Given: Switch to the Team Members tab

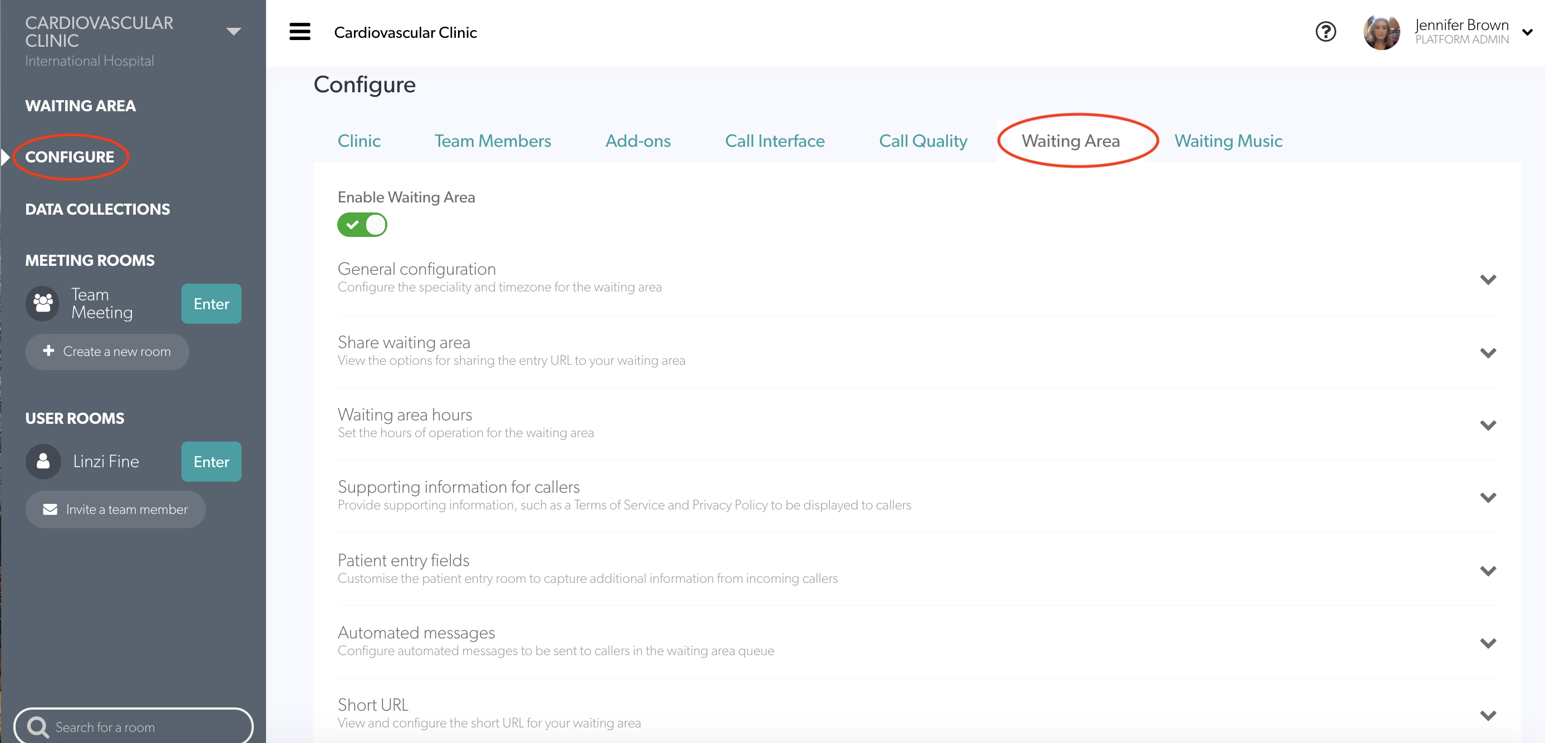Looking at the screenshot, I should [x=493, y=141].
